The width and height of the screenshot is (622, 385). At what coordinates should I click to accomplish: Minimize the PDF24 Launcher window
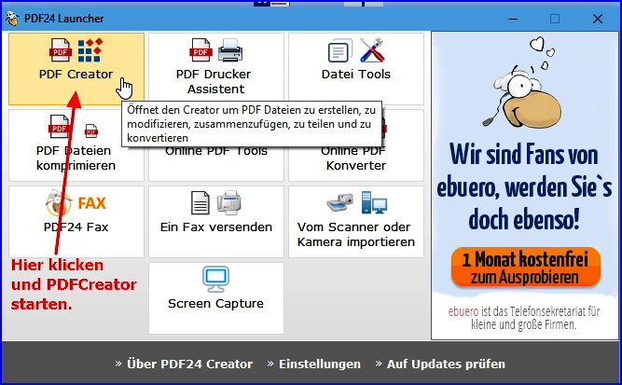click(513, 19)
